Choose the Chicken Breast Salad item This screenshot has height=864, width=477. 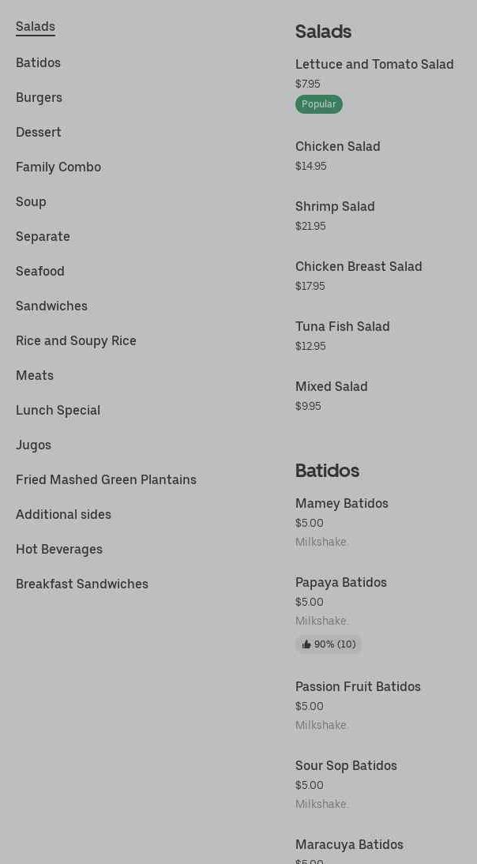359,267
